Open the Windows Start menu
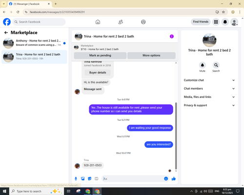The width and height of the screenshot is (244, 195). click(4, 191)
